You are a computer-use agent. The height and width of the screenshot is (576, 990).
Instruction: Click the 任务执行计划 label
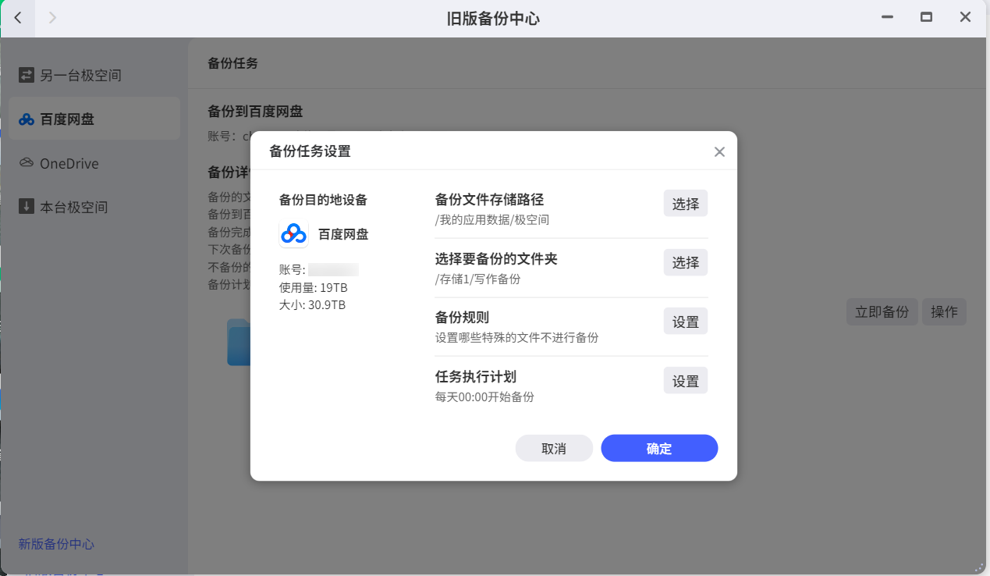coord(476,377)
